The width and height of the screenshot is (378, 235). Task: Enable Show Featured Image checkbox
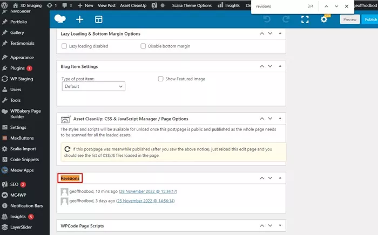pyautogui.click(x=160, y=79)
